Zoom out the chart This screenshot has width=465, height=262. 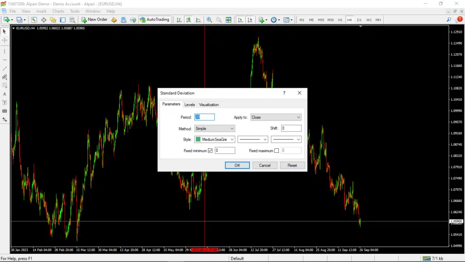(218, 20)
